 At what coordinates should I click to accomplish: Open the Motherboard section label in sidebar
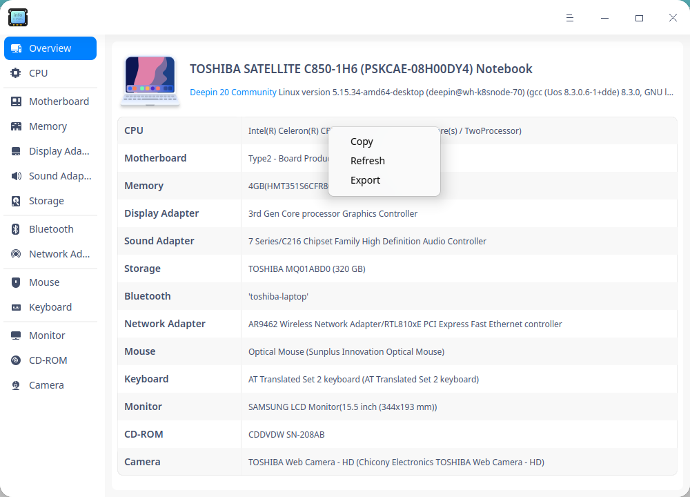pyautogui.click(x=59, y=101)
